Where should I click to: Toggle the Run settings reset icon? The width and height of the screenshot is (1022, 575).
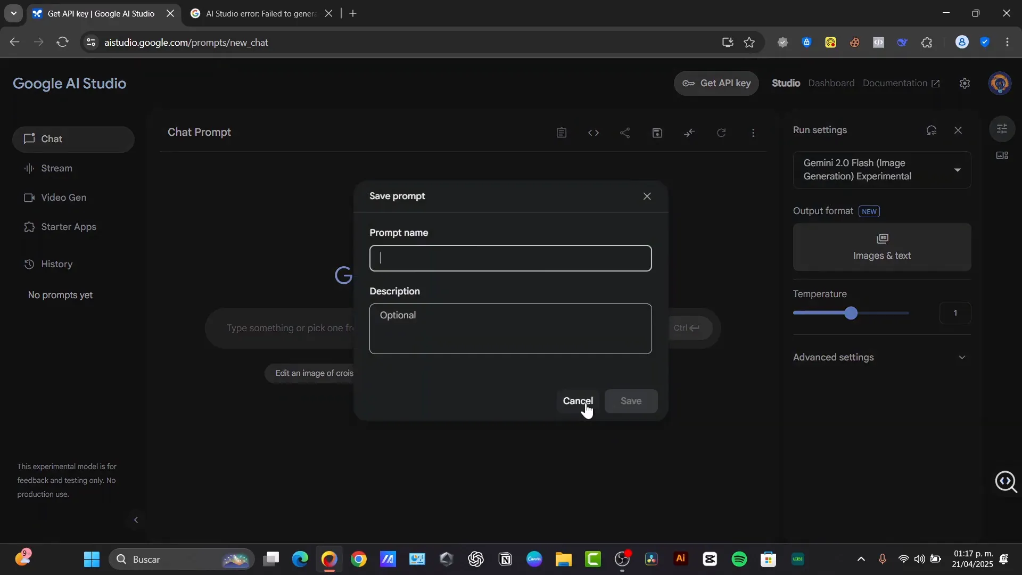pos(932,130)
